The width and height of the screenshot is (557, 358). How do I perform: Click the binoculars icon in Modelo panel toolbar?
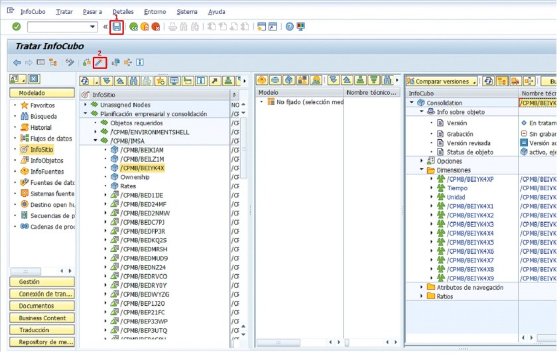tap(387, 80)
